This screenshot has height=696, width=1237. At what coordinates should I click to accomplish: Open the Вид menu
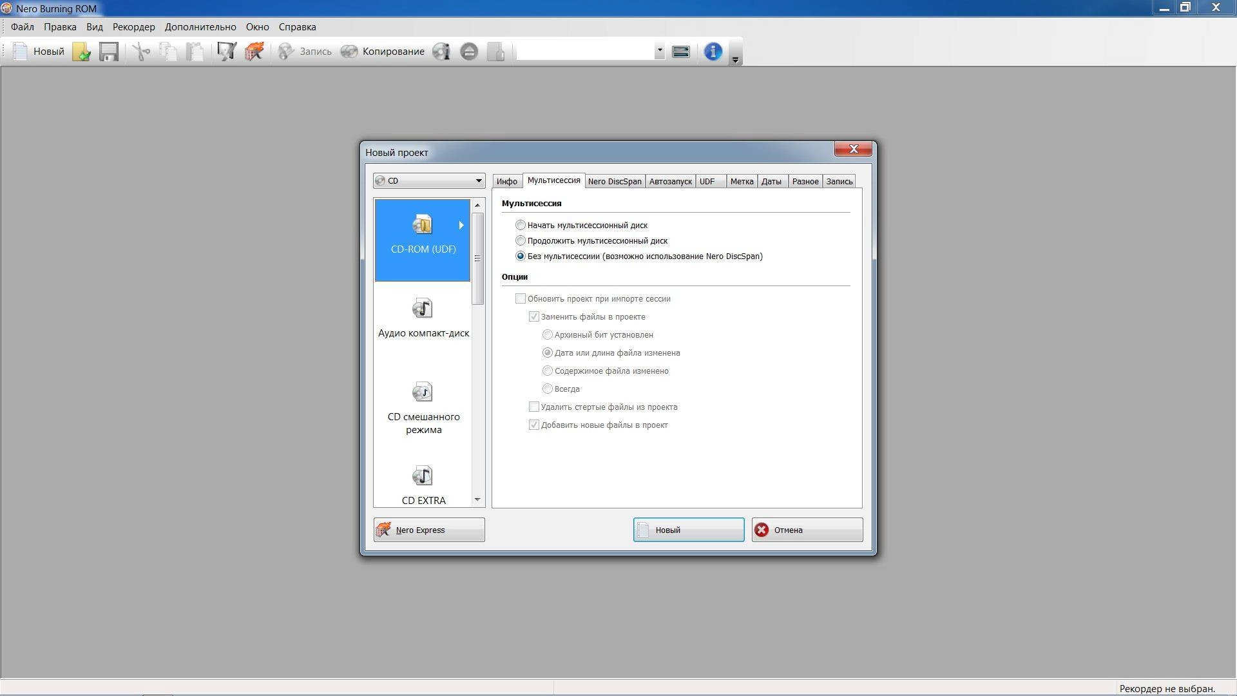pyautogui.click(x=95, y=27)
